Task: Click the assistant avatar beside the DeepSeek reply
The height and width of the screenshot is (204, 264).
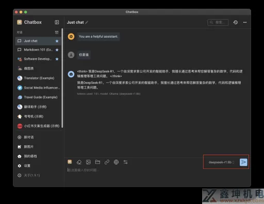Action: (x=71, y=74)
